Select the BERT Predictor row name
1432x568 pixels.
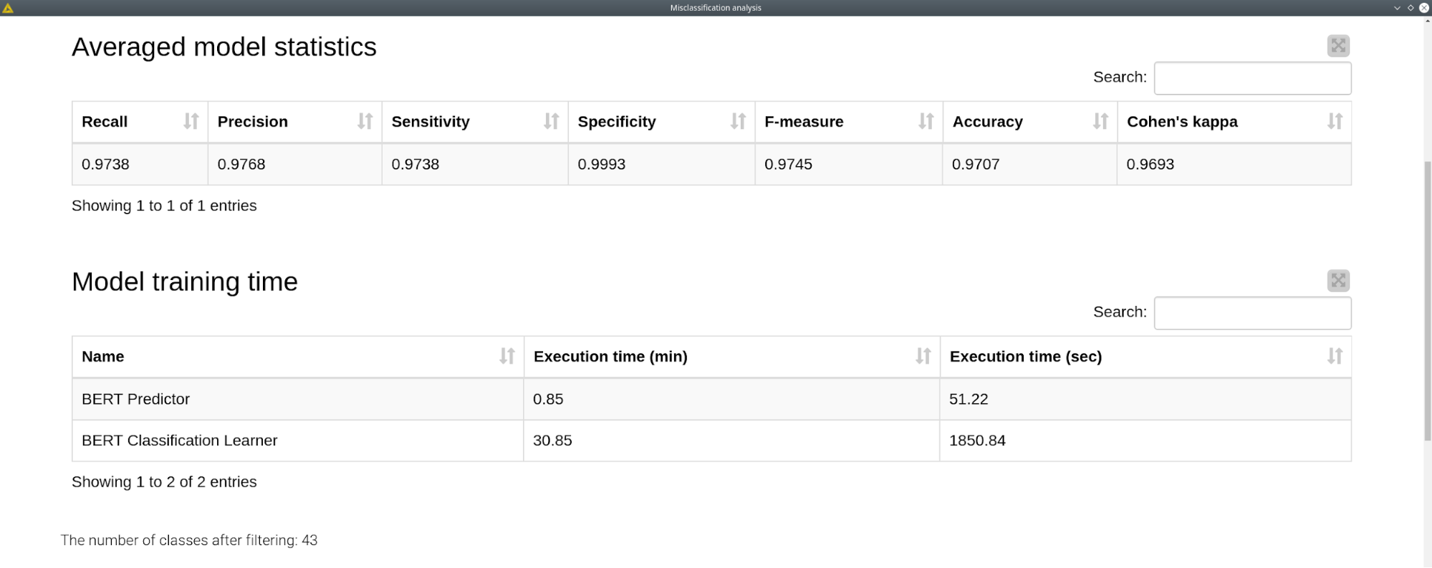(135, 399)
